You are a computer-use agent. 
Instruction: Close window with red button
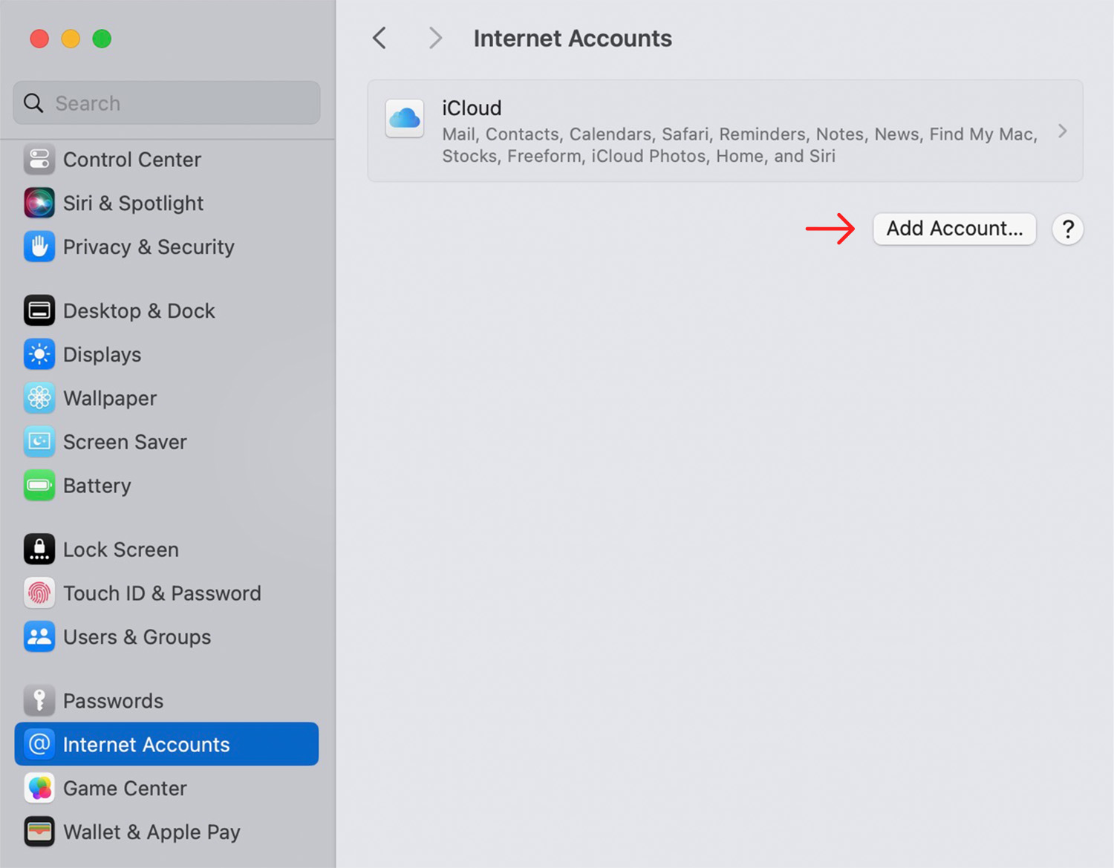pos(39,39)
